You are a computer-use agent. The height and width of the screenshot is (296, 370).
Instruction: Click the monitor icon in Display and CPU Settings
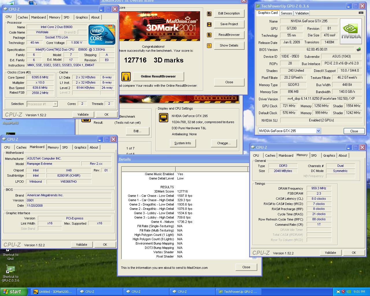[x=164, y=118]
